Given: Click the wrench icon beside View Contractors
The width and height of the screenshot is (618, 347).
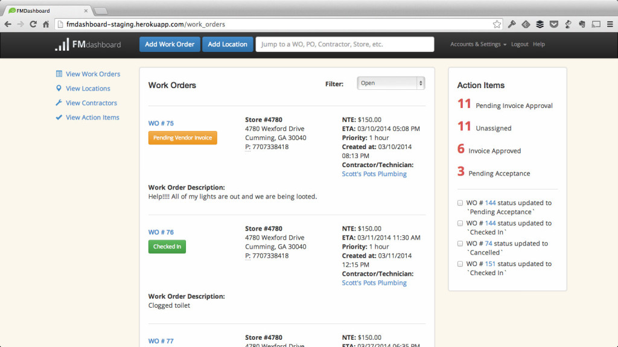Looking at the screenshot, I should (59, 103).
